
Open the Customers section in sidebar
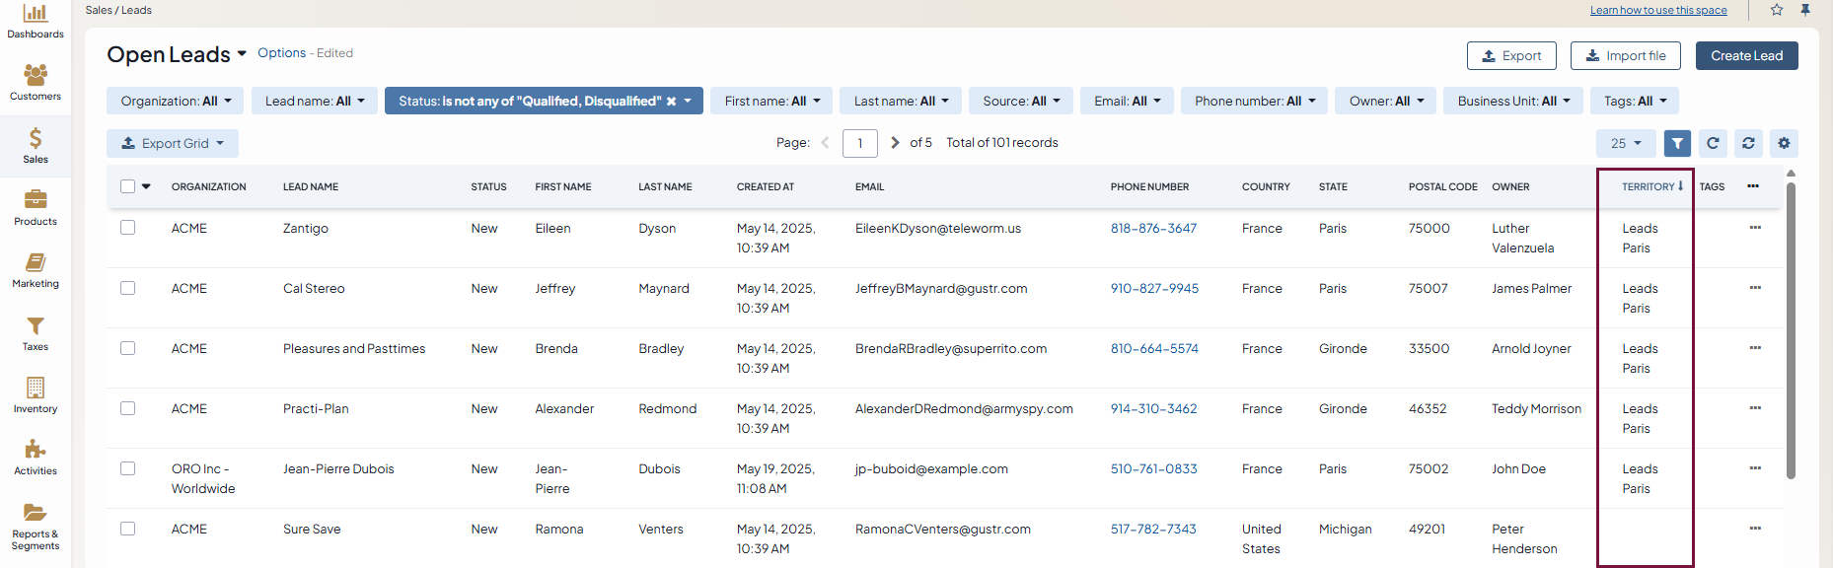coord(36,83)
